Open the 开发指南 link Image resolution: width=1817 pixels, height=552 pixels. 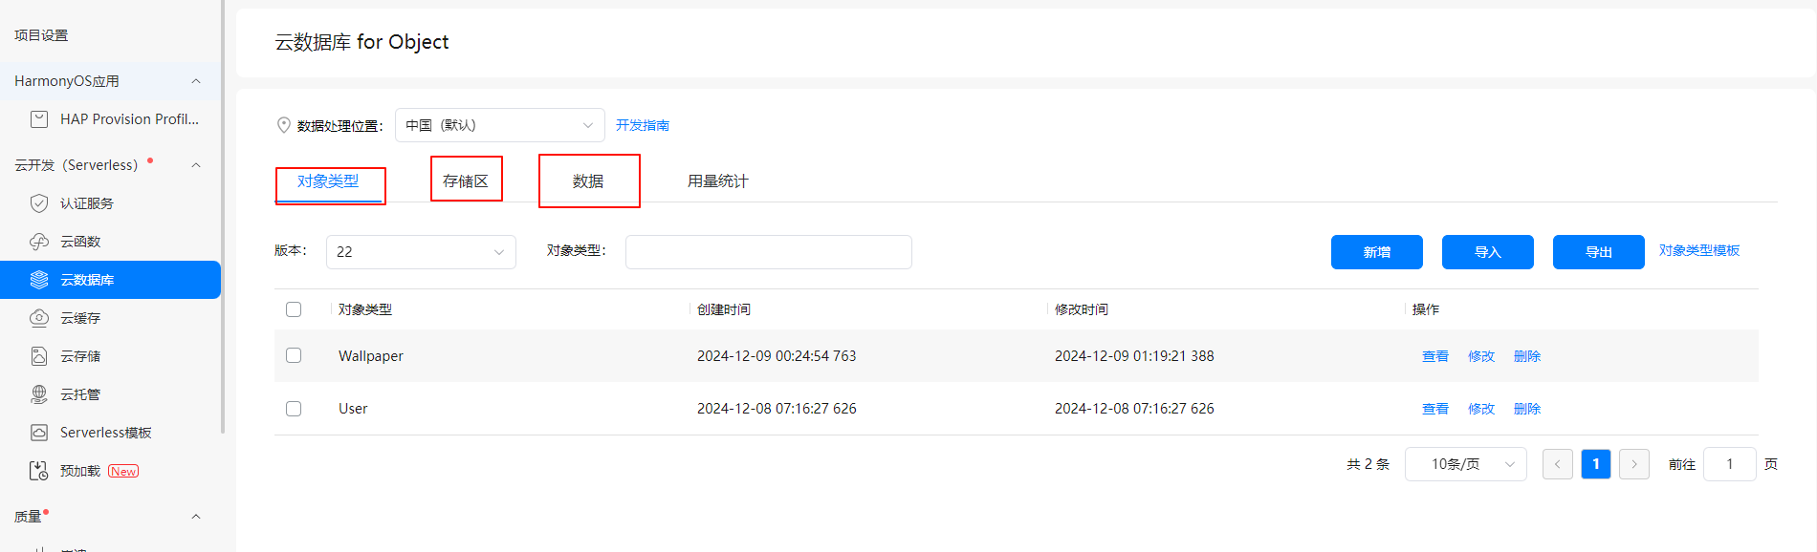(642, 125)
